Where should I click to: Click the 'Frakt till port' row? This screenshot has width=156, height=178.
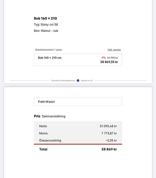pyautogui.click(x=78, y=102)
